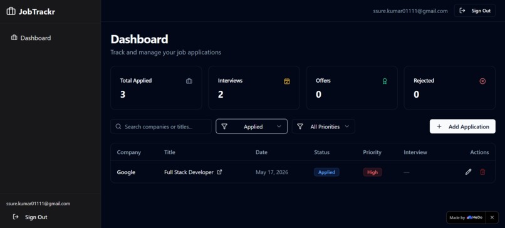Edit the Google application with pencil icon
The width and height of the screenshot is (505, 228).
pos(468,172)
